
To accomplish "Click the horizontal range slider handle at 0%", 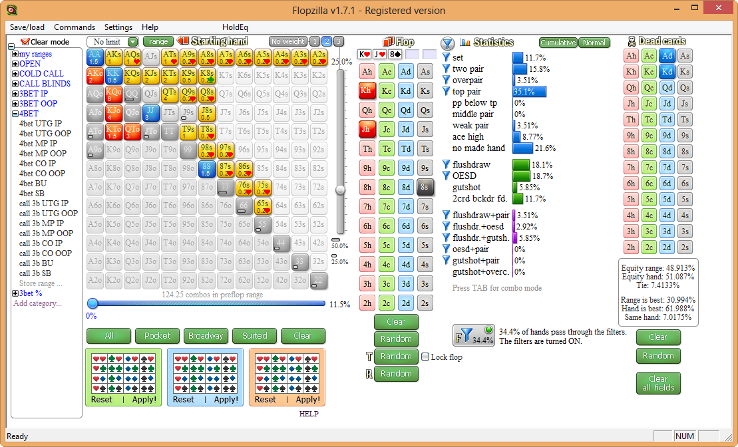I will tap(92, 303).
